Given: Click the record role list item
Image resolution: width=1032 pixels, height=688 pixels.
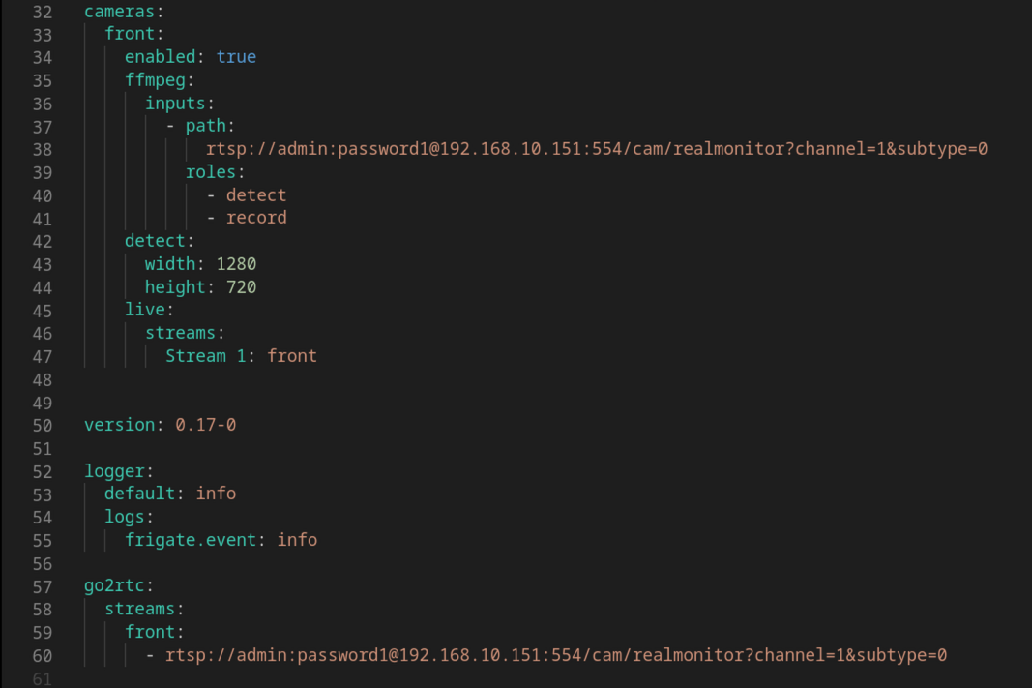Looking at the screenshot, I should click(256, 218).
